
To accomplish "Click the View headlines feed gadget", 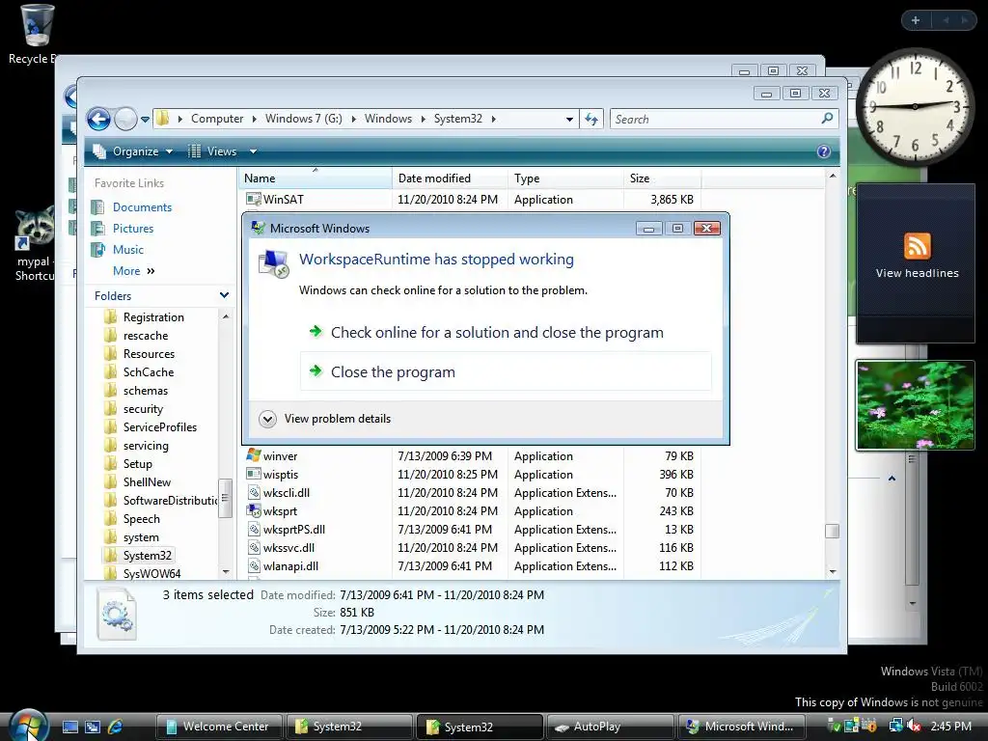I will (x=917, y=263).
